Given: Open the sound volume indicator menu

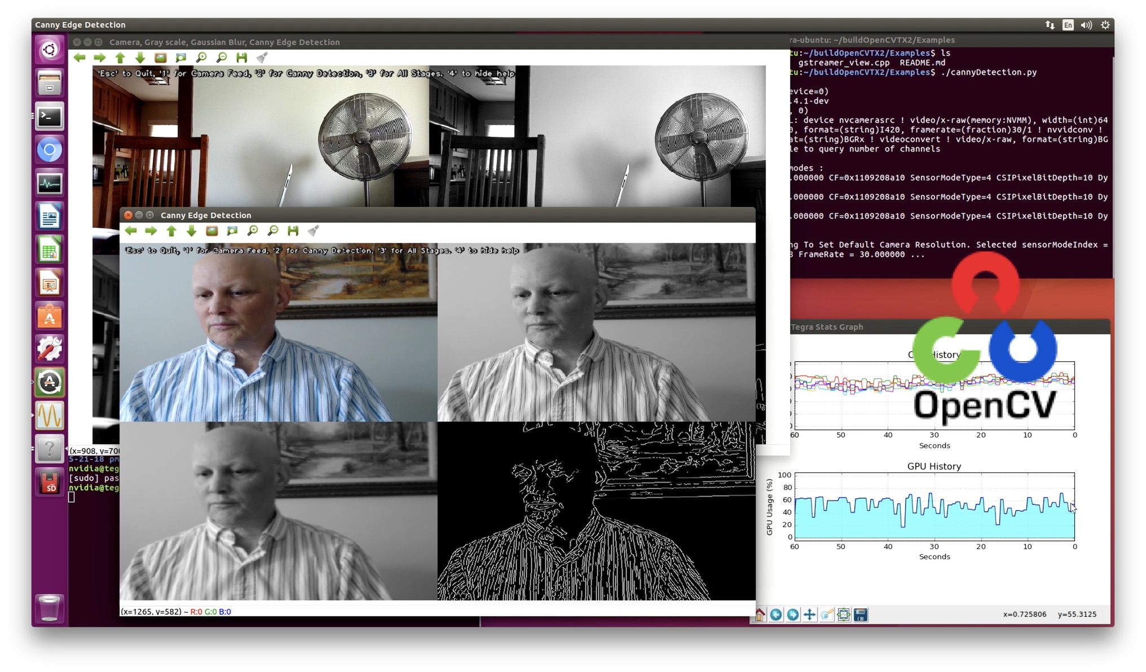Looking at the screenshot, I should click(x=1086, y=25).
